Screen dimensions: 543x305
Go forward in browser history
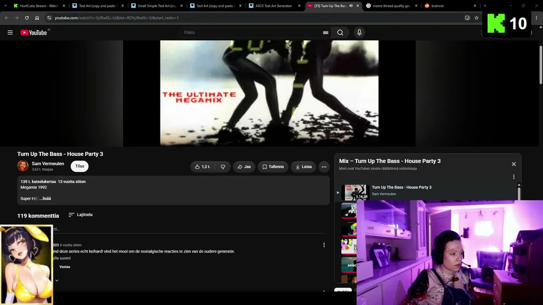tap(17, 18)
